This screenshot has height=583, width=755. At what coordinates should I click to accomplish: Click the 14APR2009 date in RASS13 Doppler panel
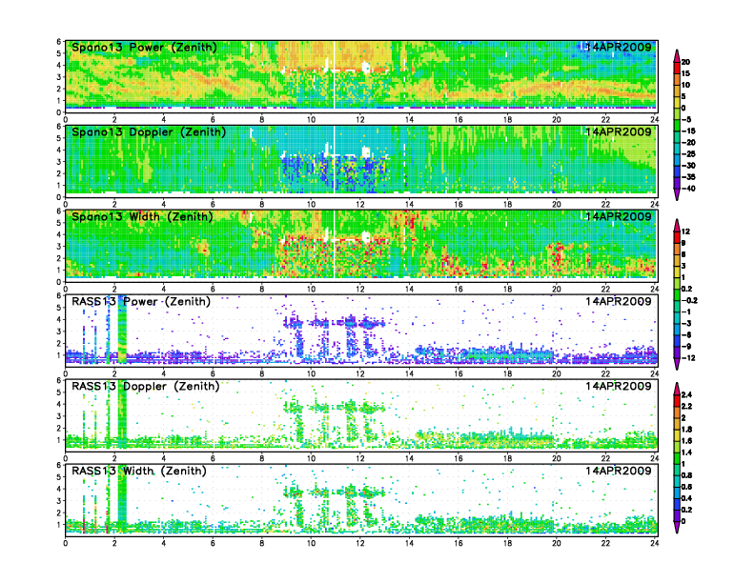pyautogui.click(x=619, y=386)
